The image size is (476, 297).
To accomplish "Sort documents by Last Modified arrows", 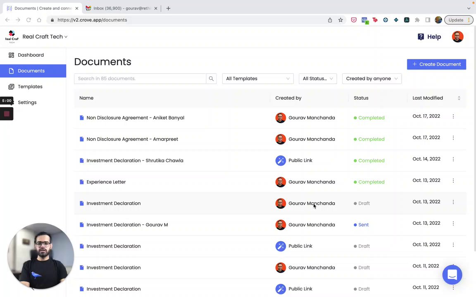I will (459, 98).
